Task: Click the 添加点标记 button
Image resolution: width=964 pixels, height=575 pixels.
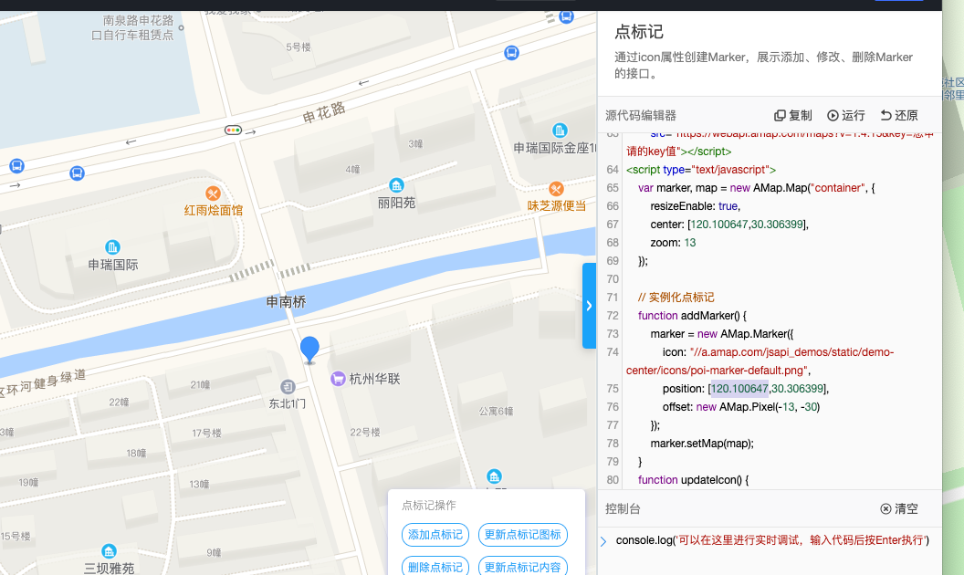Action: (435, 535)
